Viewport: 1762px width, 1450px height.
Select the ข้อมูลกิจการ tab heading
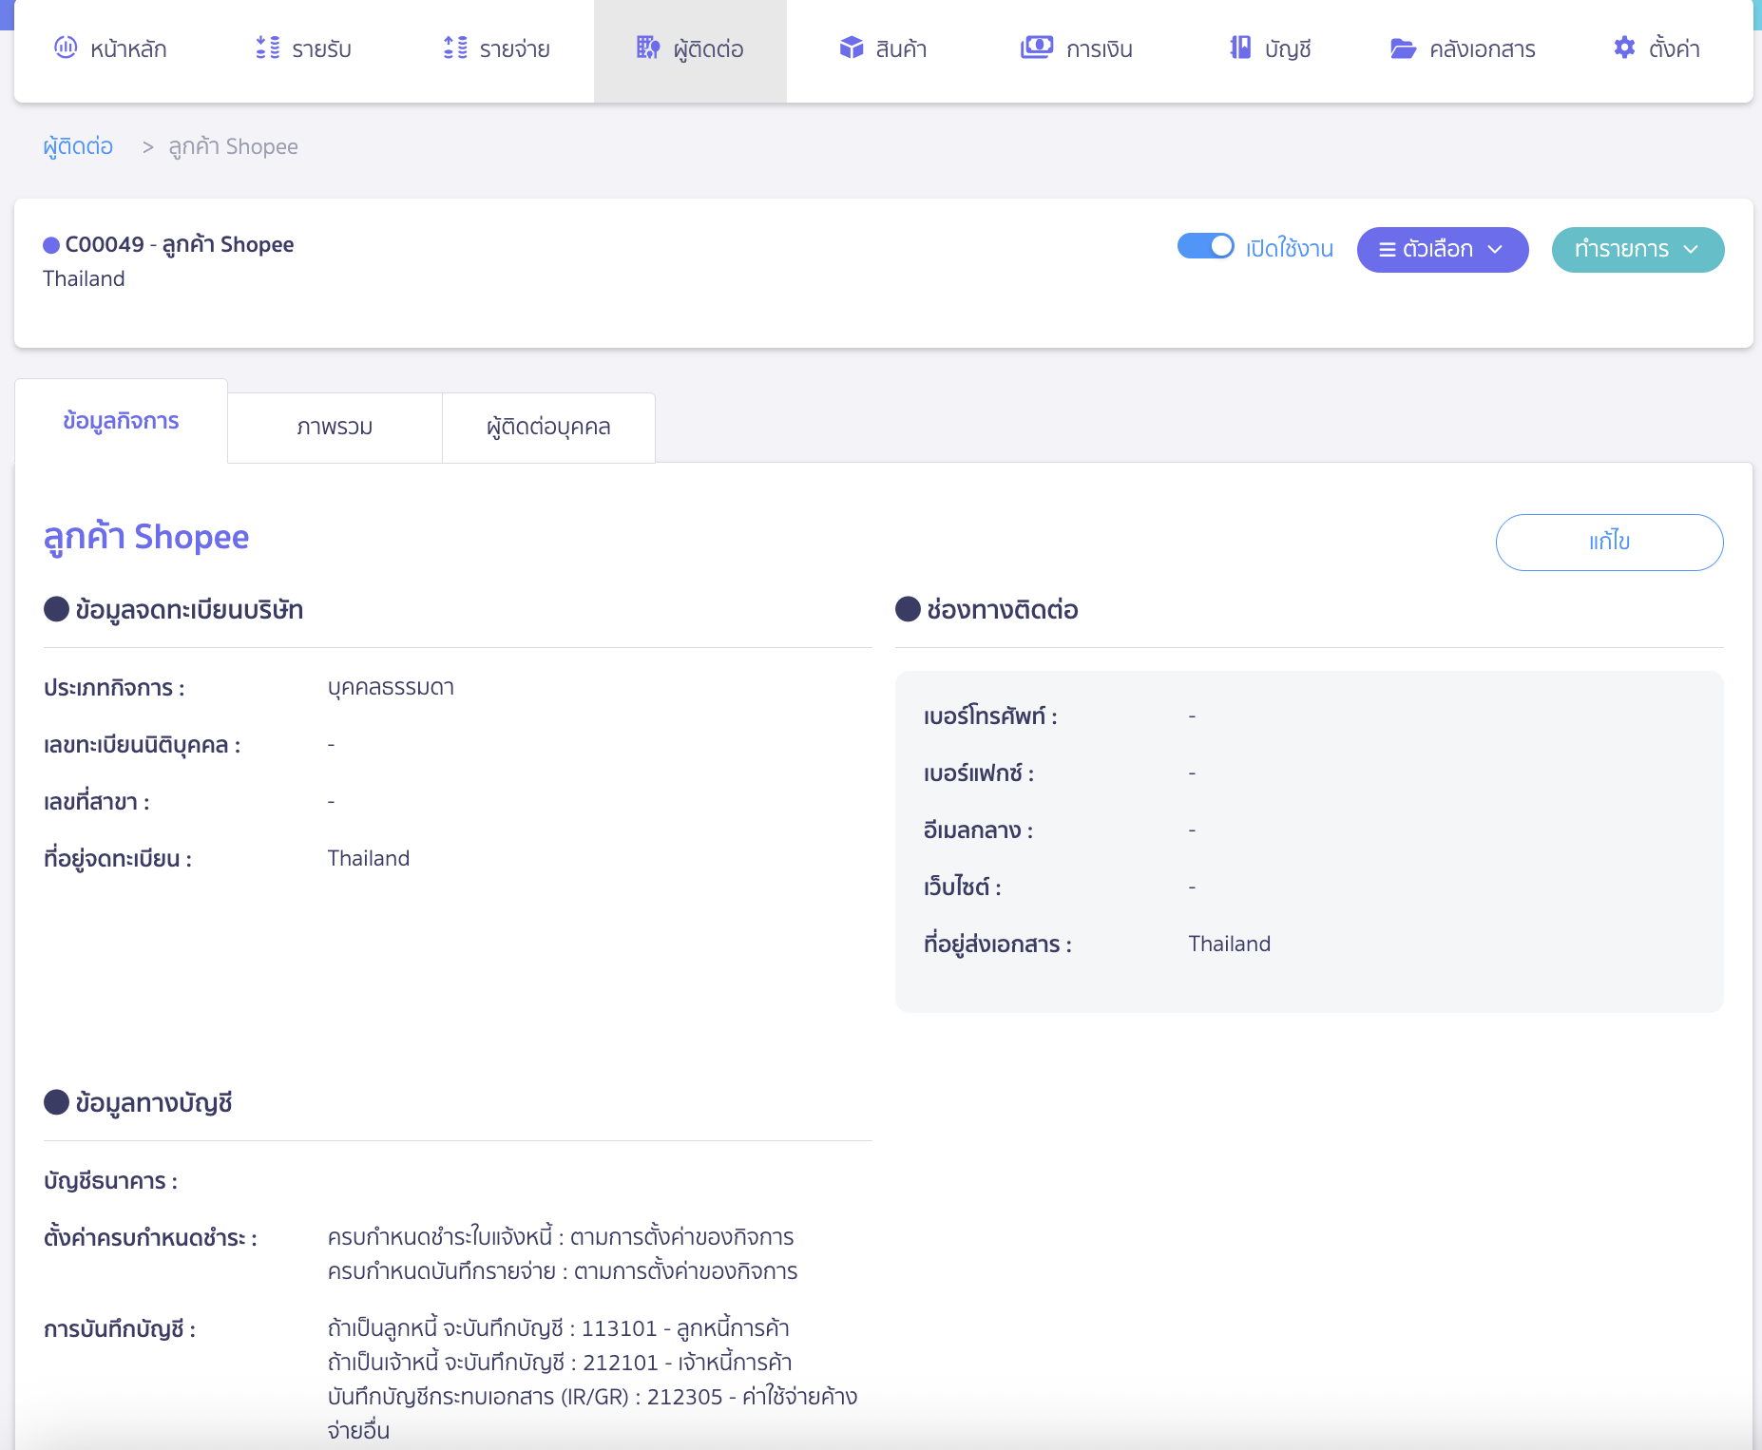coord(121,420)
